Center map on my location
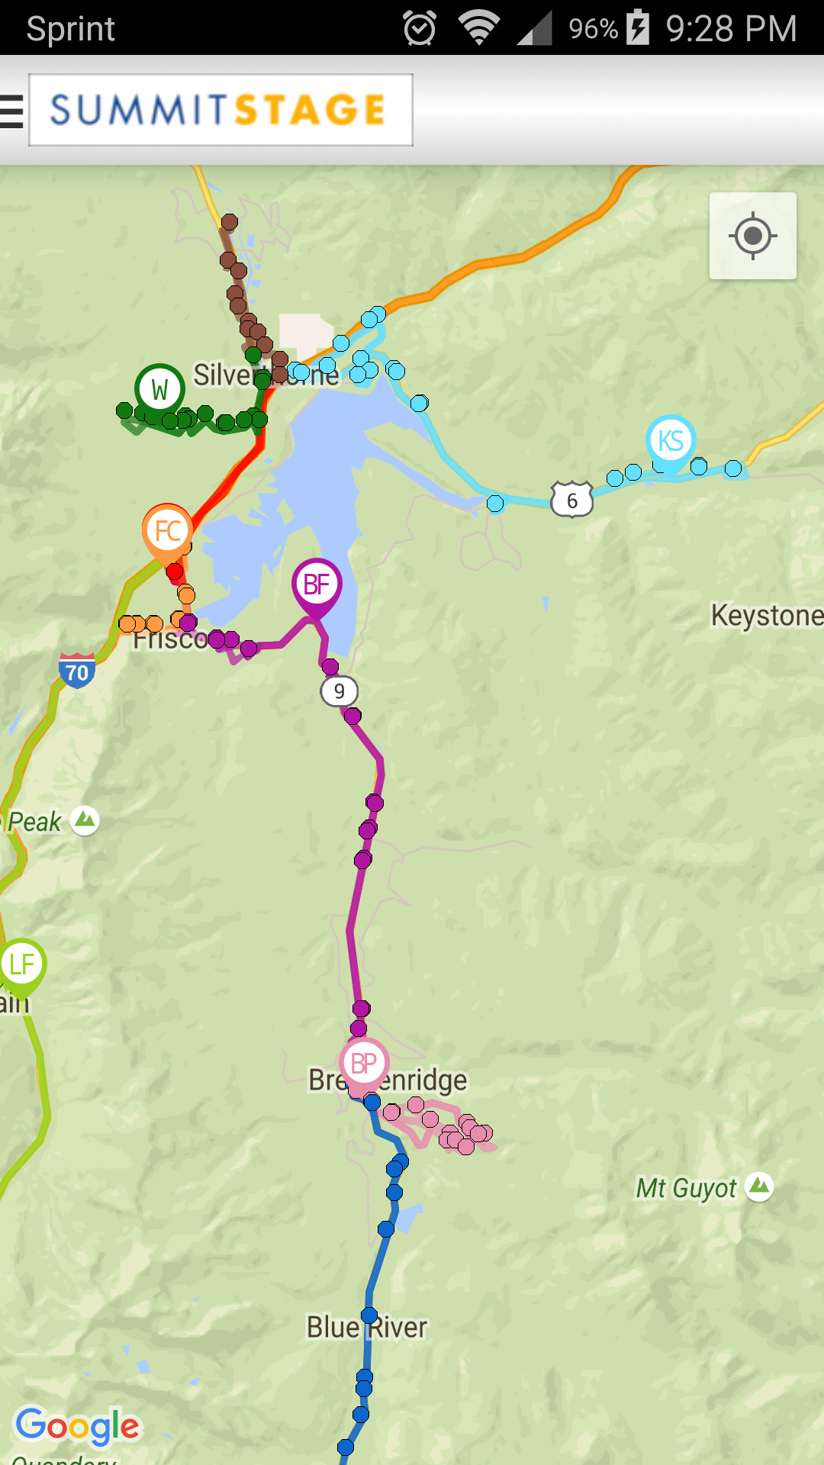This screenshot has height=1465, width=824. tap(753, 236)
